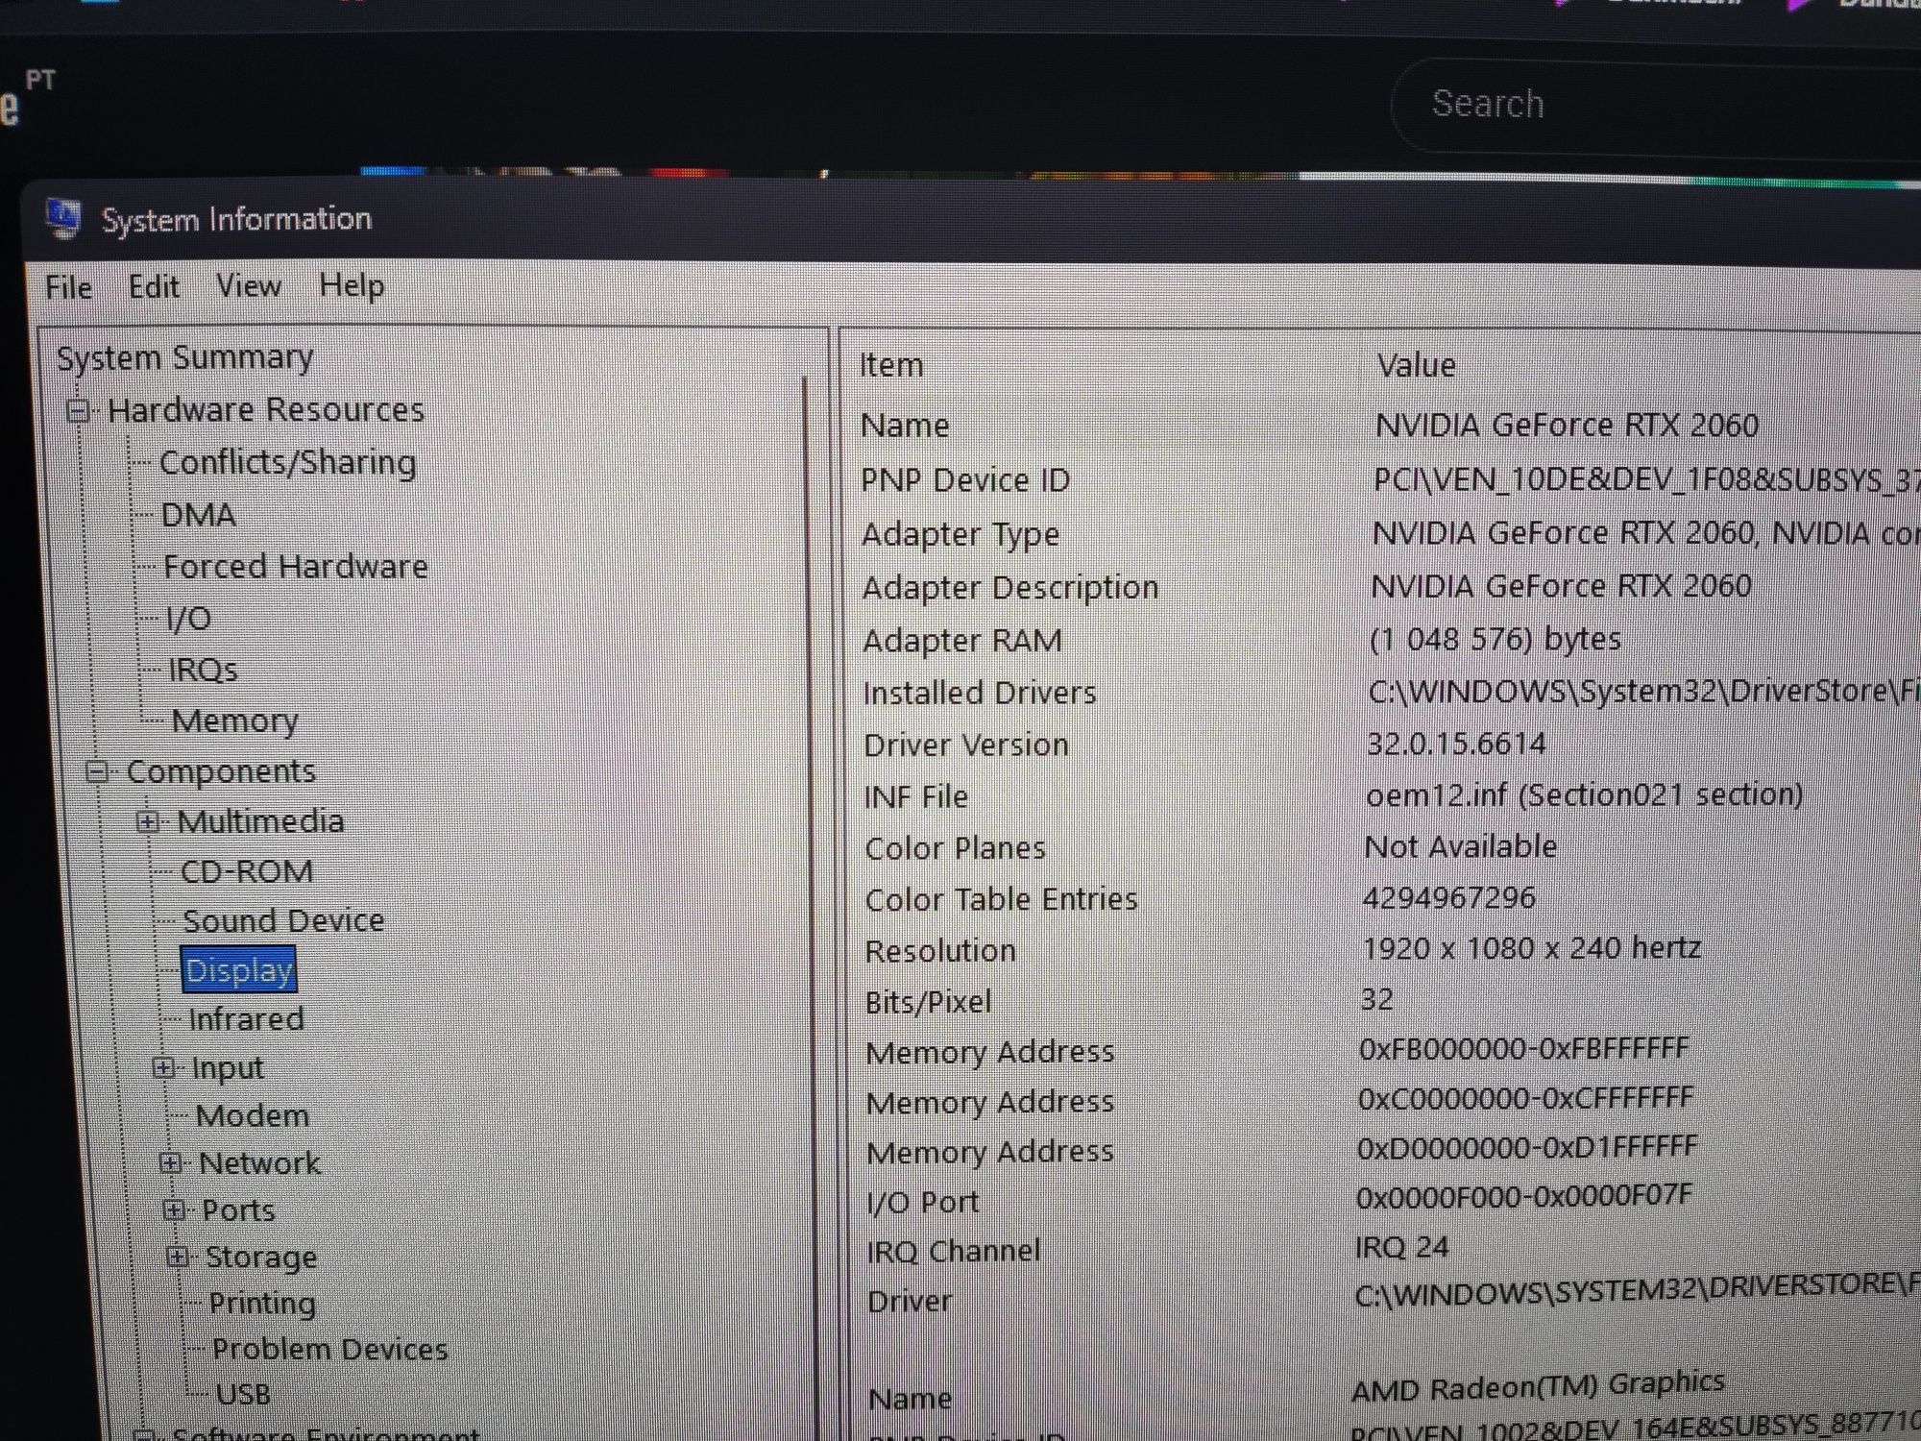Click the Components label in tree
The height and width of the screenshot is (1441, 1921).
221,771
